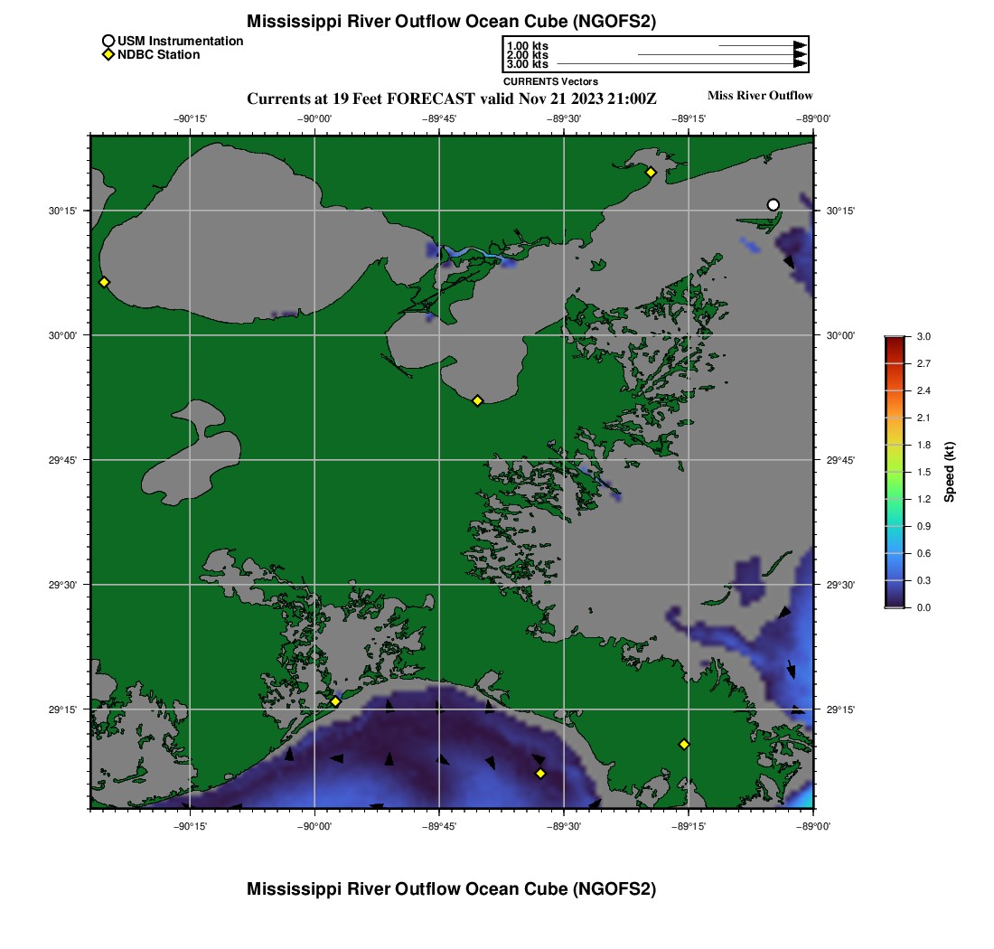
Task: Select NDBC station diamond nearest the -89°15' top label
Action: pyautogui.click(x=650, y=172)
